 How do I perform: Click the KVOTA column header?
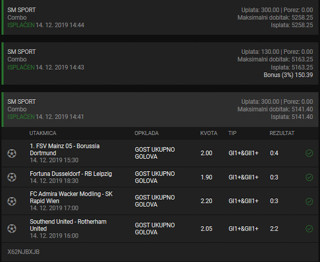pos(209,133)
